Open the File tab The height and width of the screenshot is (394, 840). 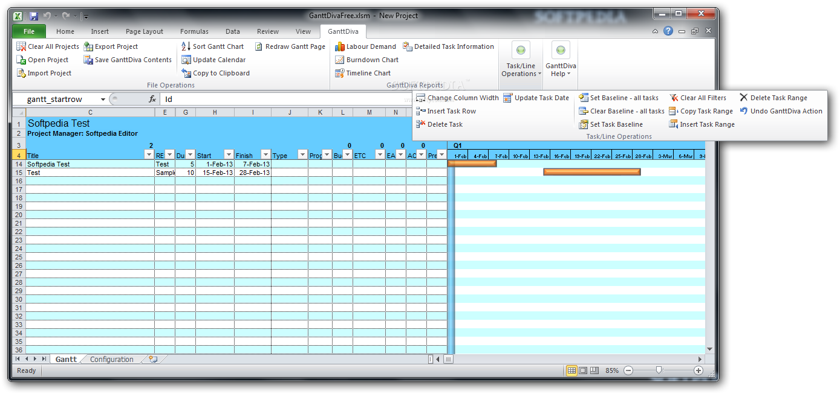click(x=29, y=31)
